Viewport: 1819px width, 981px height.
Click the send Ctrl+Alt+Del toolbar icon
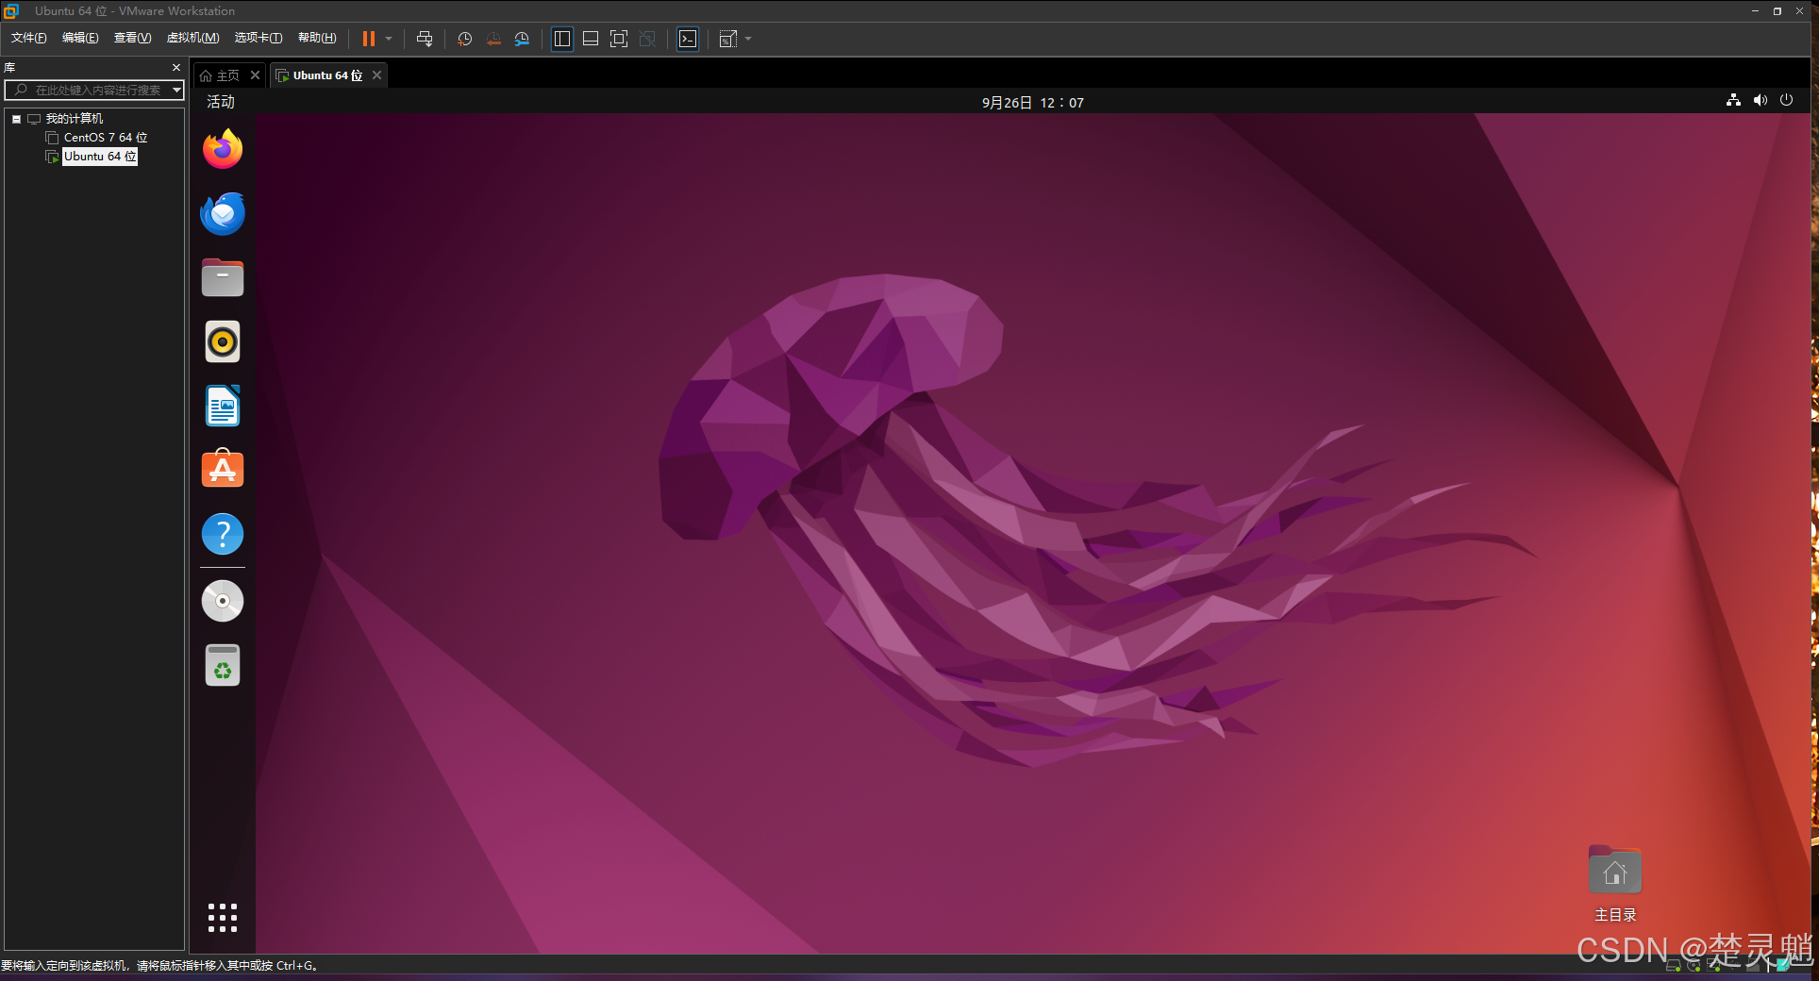point(425,39)
